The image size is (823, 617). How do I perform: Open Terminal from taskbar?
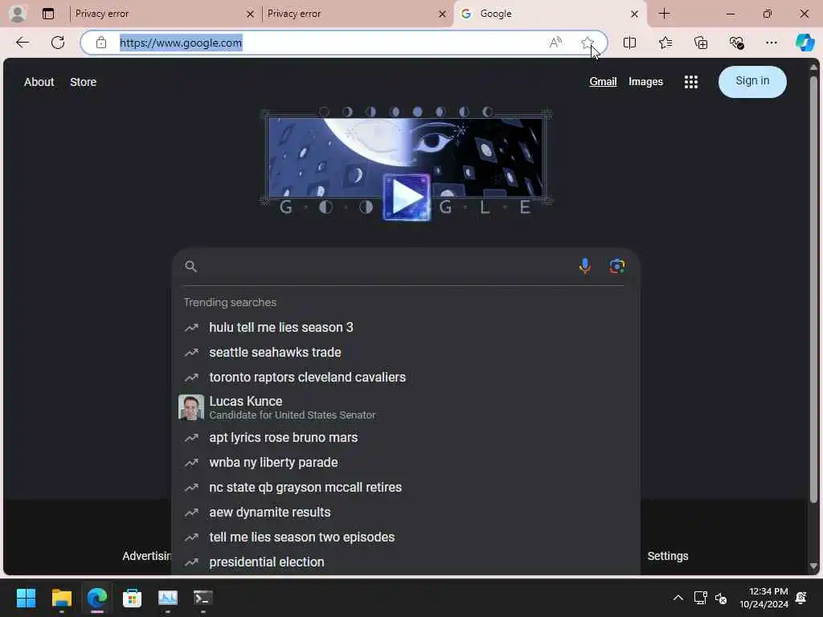(203, 598)
